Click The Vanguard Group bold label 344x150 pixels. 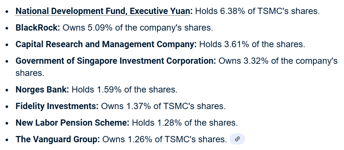tap(58, 139)
